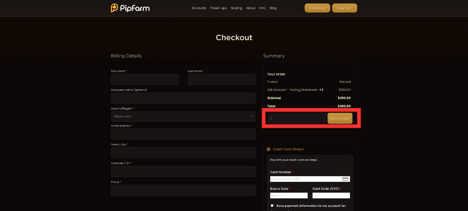Viewport: 468px width, 211px height.
Task: Click the Log Out button
Action: tap(344, 8)
